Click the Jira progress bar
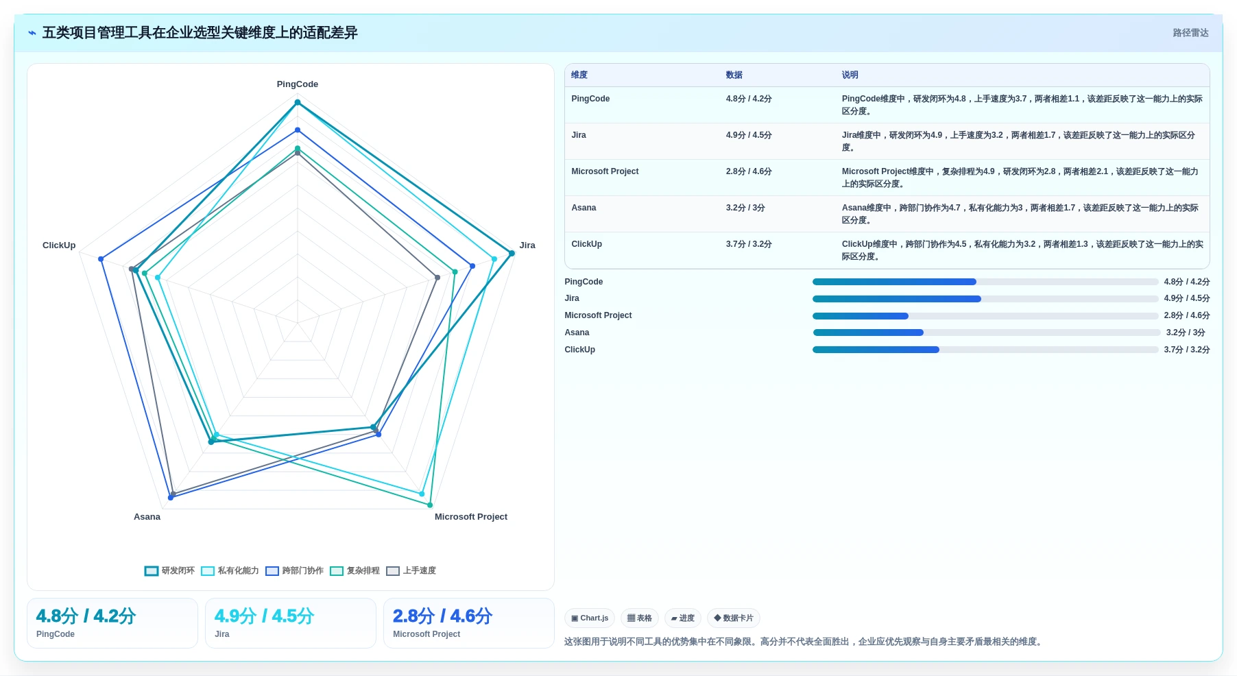Screen dimensions: 1237x676 985,299
